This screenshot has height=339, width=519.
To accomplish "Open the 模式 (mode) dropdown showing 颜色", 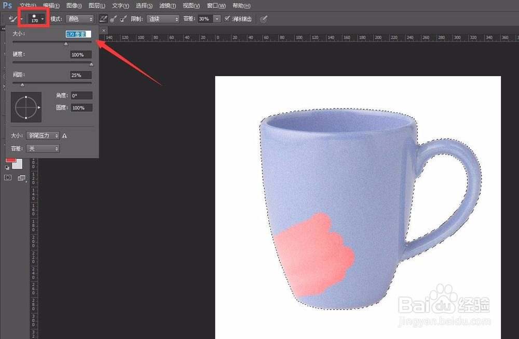I will pos(79,19).
